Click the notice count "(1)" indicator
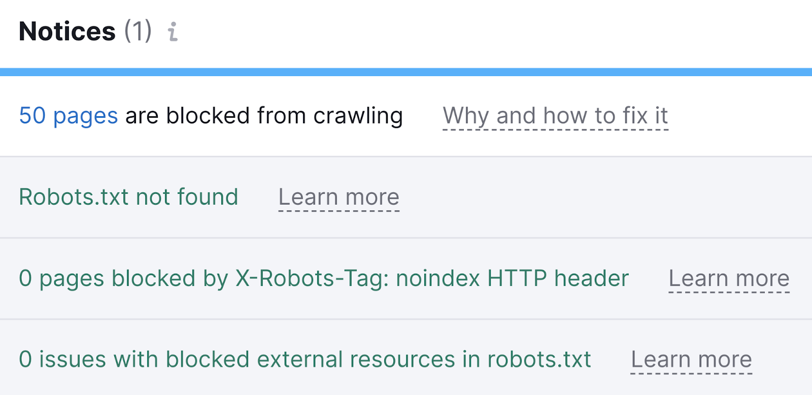This screenshot has width=812, height=395. pyautogui.click(x=138, y=31)
